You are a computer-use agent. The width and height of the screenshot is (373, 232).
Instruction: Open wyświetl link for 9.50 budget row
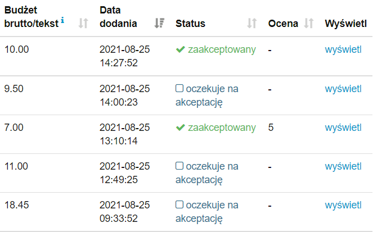tap(343, 89)
